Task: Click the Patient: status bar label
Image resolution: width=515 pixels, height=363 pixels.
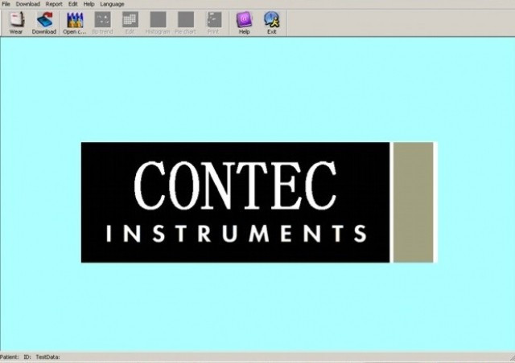Action: (9, 357)
